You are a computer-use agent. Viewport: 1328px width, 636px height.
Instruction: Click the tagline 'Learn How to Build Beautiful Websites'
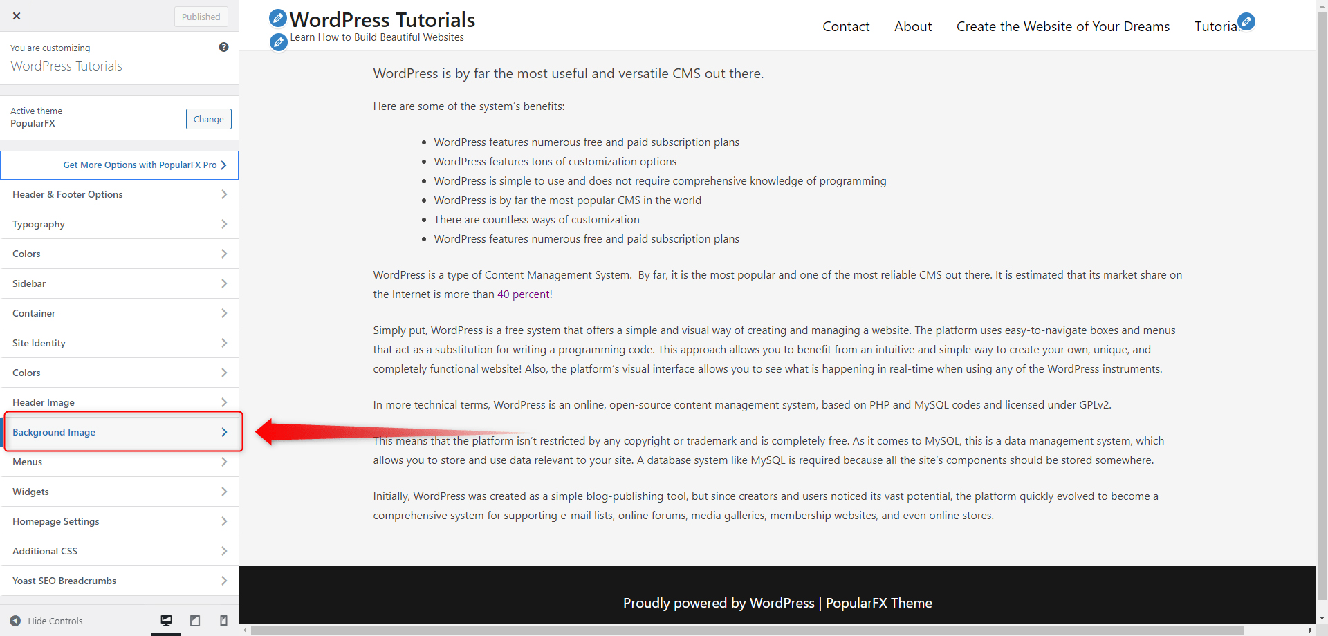pyautogui.click(x=377, y=37)
